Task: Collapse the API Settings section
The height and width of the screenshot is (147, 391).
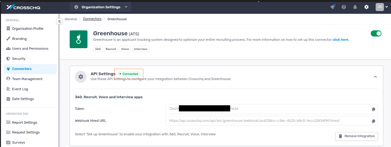Action: pyautogui.click(x=375, y=77)
